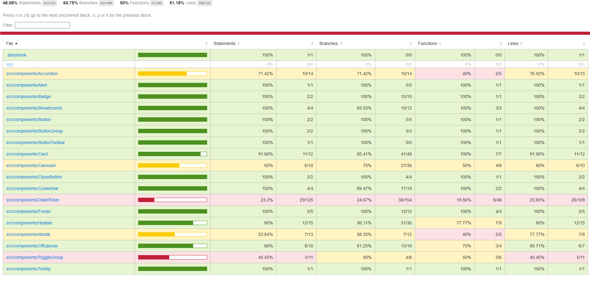Open the src/components/DatePicker report
This screenshot has height=284, width=590.
pyautogui.click(x=33, y=200)
